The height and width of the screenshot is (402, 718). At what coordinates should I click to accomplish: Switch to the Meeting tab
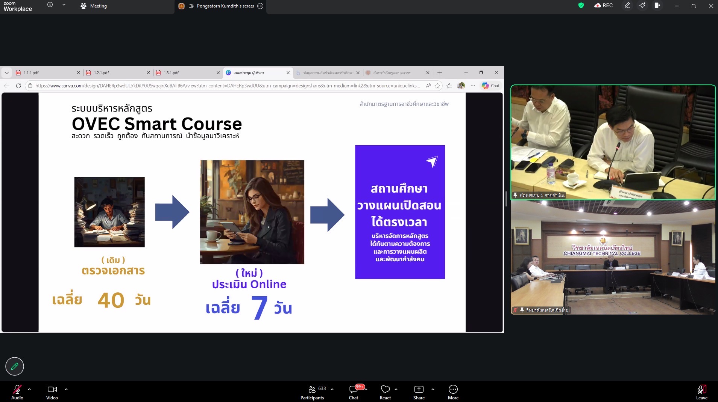click(94, 6)
